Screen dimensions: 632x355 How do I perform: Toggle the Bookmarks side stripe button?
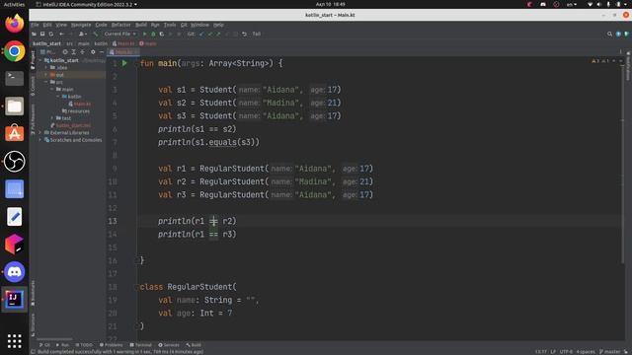[33, 293]
